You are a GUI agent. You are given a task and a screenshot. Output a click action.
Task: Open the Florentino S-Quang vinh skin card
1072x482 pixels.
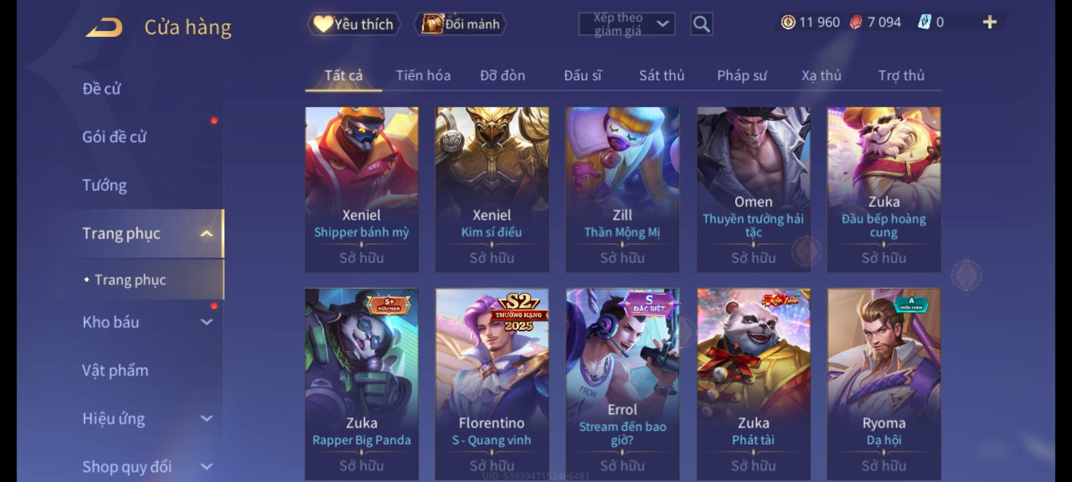492,384
